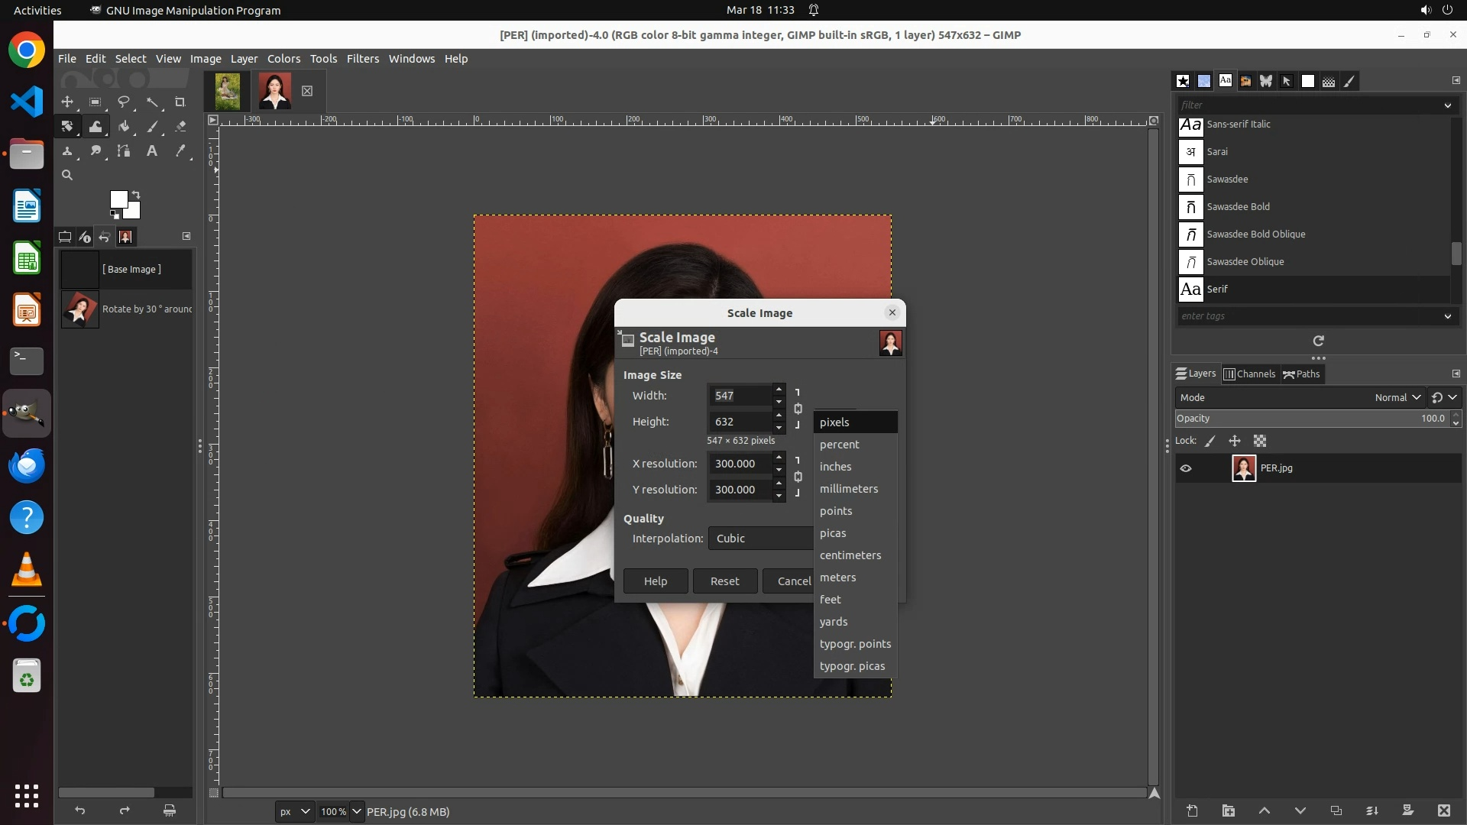Choose percent in the unit list

839,445
